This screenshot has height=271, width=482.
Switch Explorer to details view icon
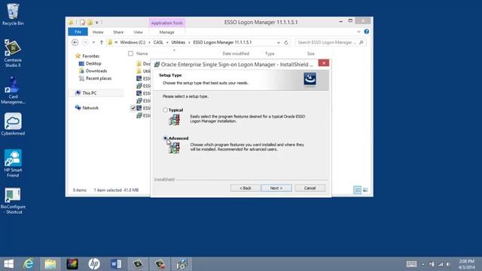tap(357, 190)
